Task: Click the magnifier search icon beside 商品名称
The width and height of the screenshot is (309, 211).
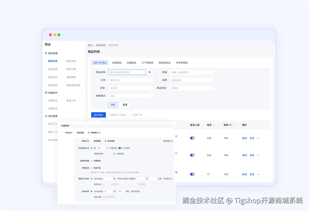Action: pos(149,72)
